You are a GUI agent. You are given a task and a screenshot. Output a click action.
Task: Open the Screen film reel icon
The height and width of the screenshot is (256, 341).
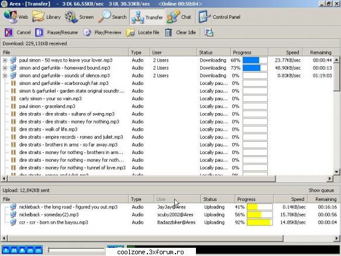pos(71,17)
